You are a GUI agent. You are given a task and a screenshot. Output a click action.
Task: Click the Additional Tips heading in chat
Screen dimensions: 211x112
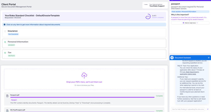(182, 77)
